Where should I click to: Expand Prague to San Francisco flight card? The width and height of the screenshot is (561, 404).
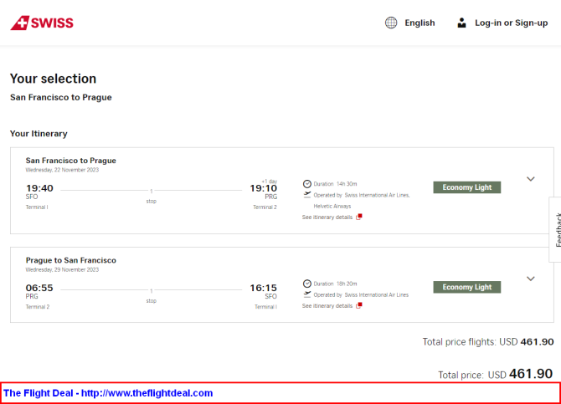(531, 279)
